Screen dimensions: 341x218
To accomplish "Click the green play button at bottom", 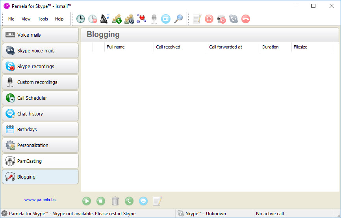I will 87,201.
